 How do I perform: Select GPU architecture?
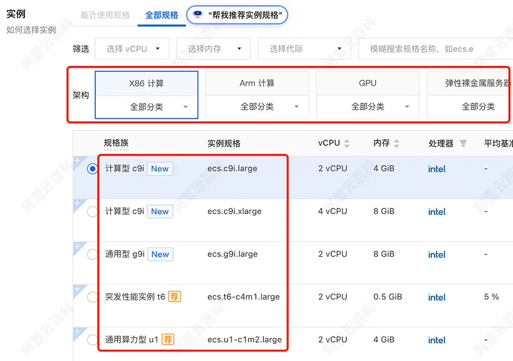368,83
